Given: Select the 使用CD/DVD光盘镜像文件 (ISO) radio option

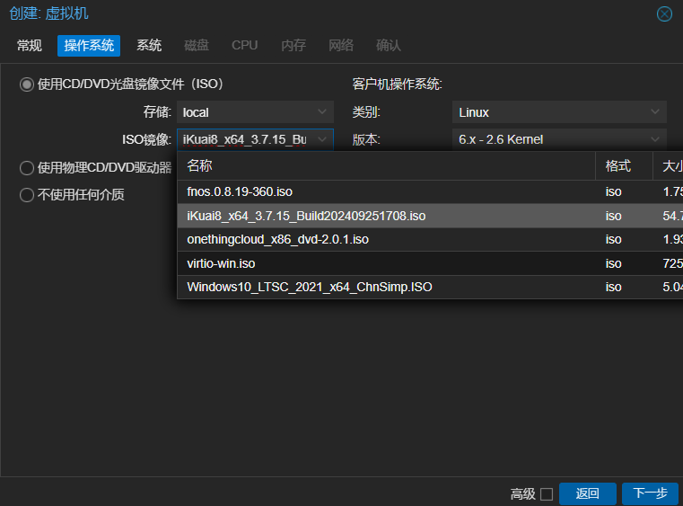Looking at the screenshot, I should point(27,84).
